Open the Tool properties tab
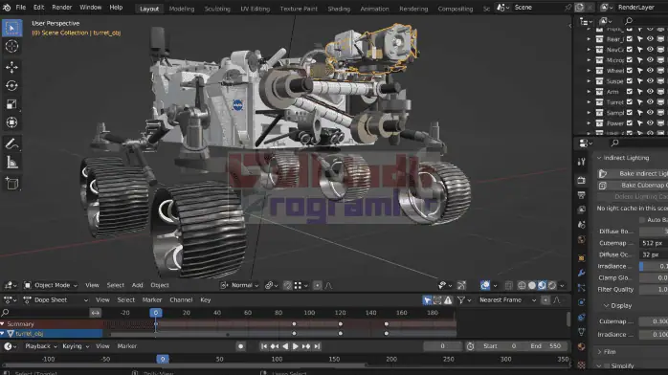 tap(582, 162)
